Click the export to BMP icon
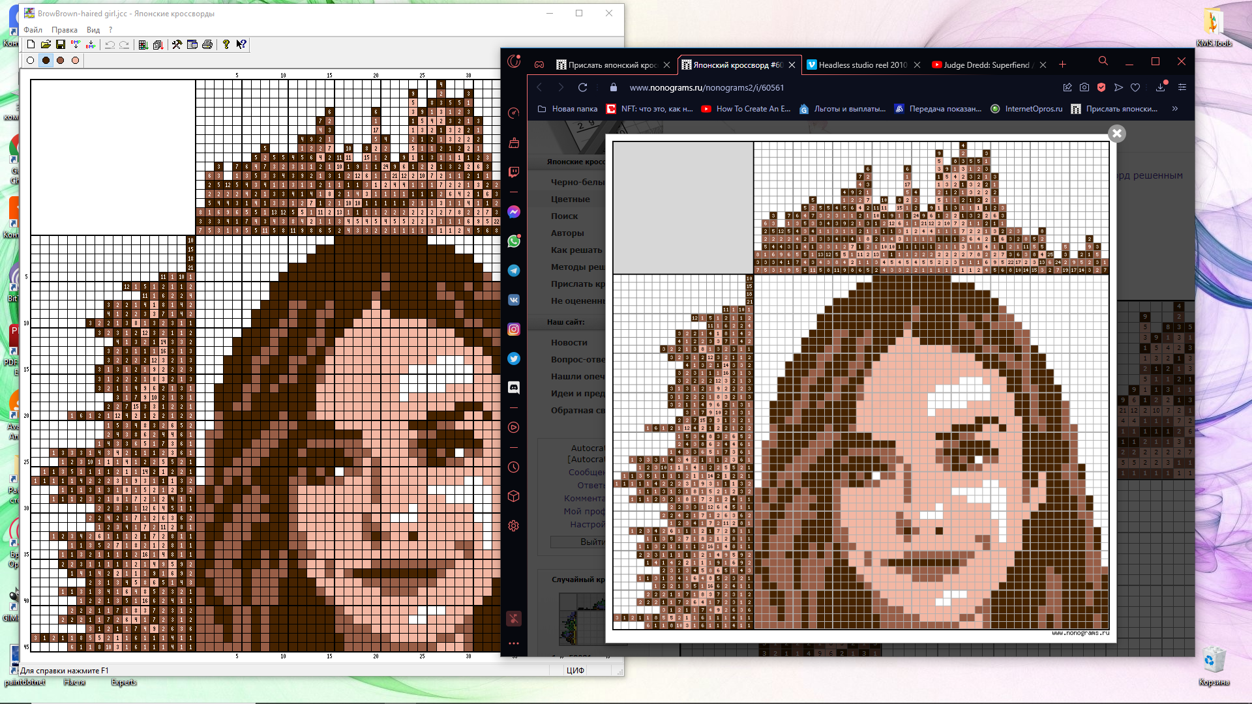Screen dimensions: 1252x704 pyautogui.click(x=91, y=44)
